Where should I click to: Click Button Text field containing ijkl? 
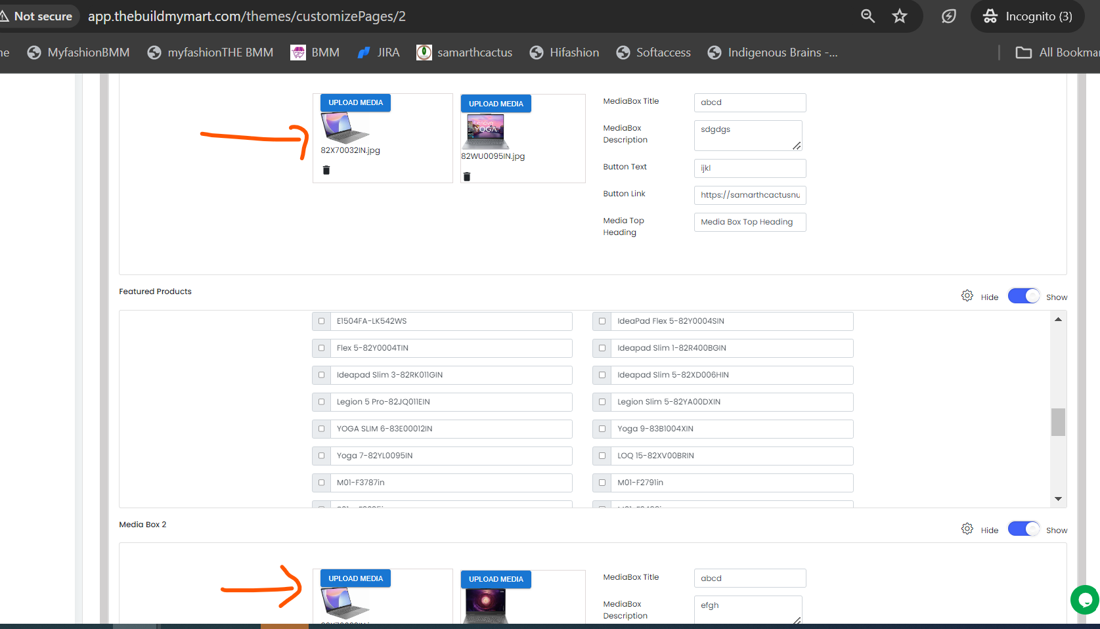[750, 168]
